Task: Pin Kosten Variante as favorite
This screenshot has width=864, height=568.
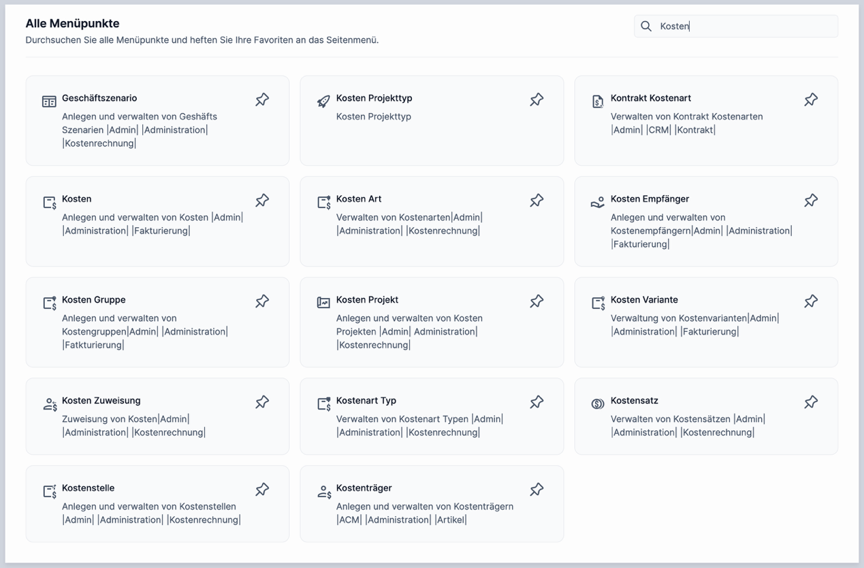Action: 810,300
